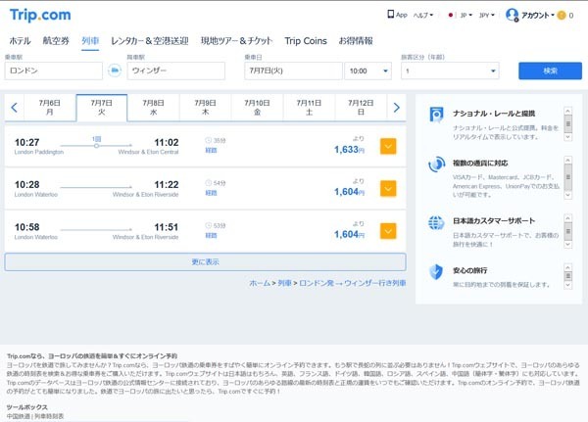
Task: Select the 7月9日 木 date tab
Action: point(205,108)
